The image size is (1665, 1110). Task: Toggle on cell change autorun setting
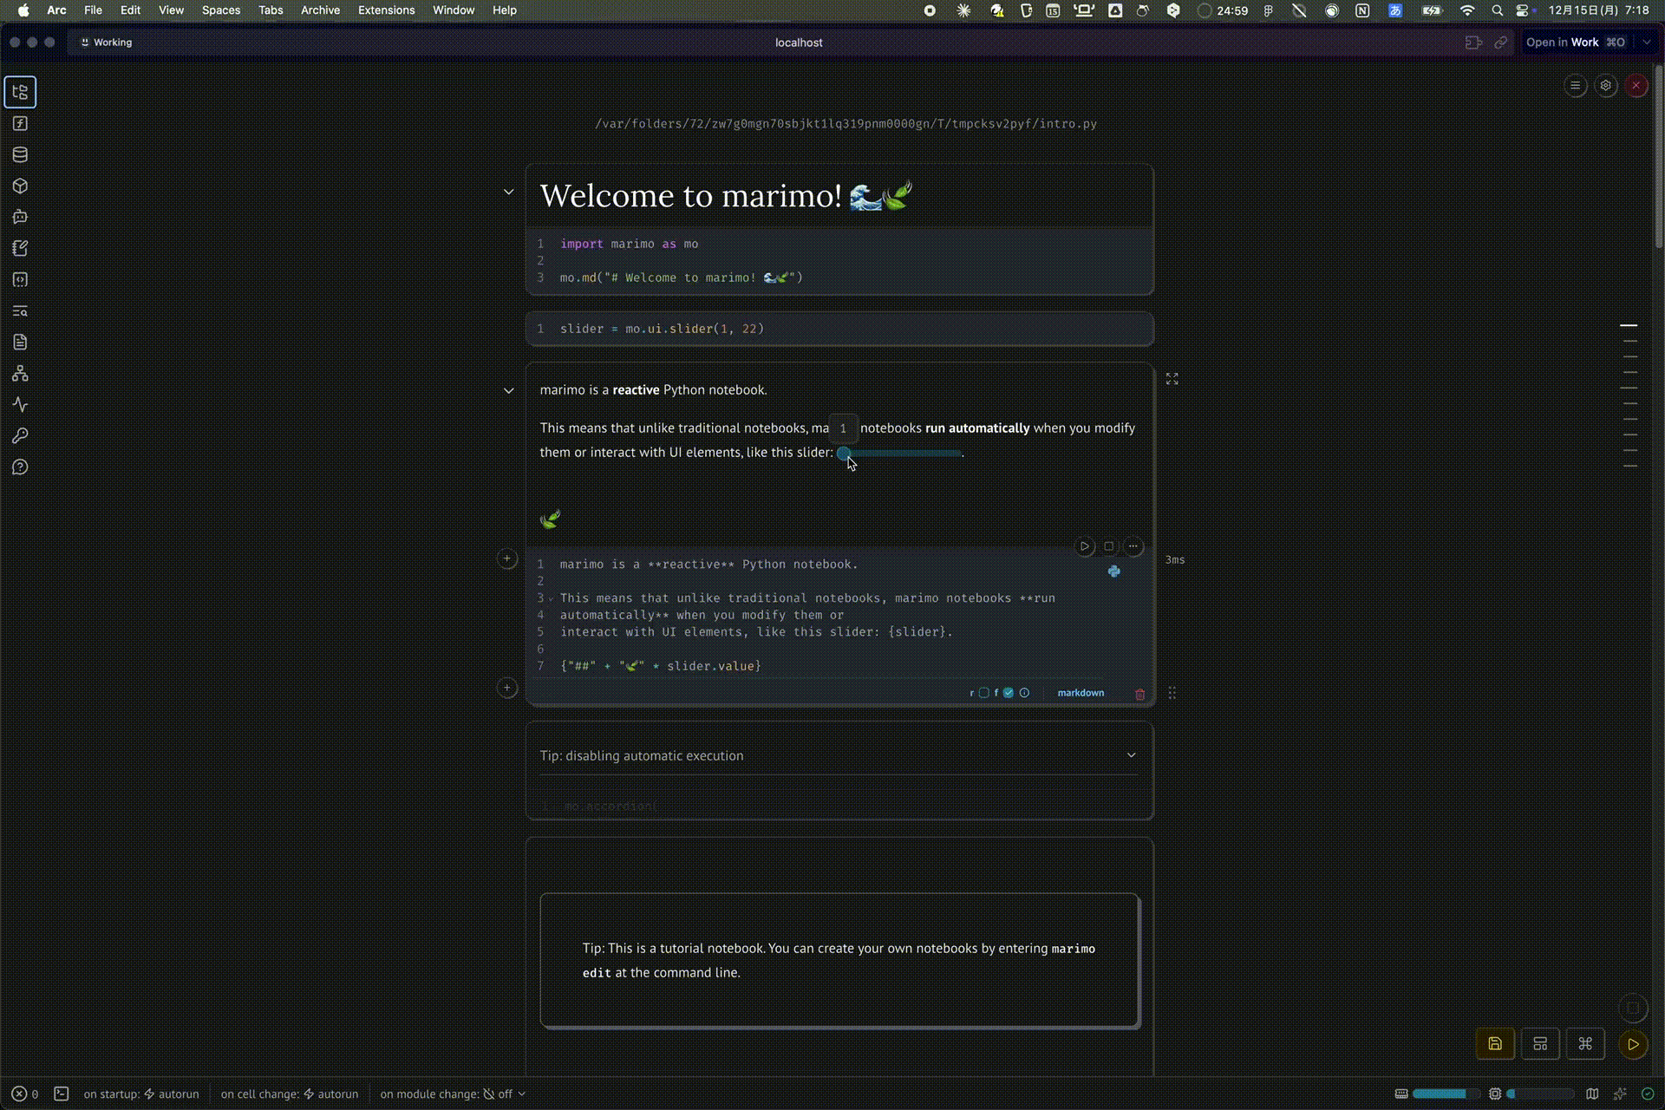(290, 1094)
